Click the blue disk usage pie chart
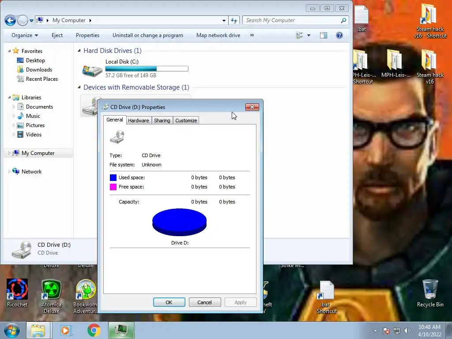 pos(179,222)
